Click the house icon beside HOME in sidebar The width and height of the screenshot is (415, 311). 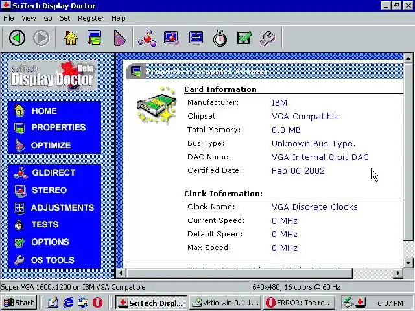coord(19,111)
